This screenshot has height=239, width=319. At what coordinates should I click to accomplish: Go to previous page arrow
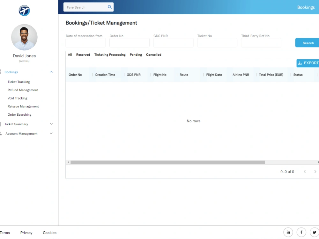click(305, 171)
